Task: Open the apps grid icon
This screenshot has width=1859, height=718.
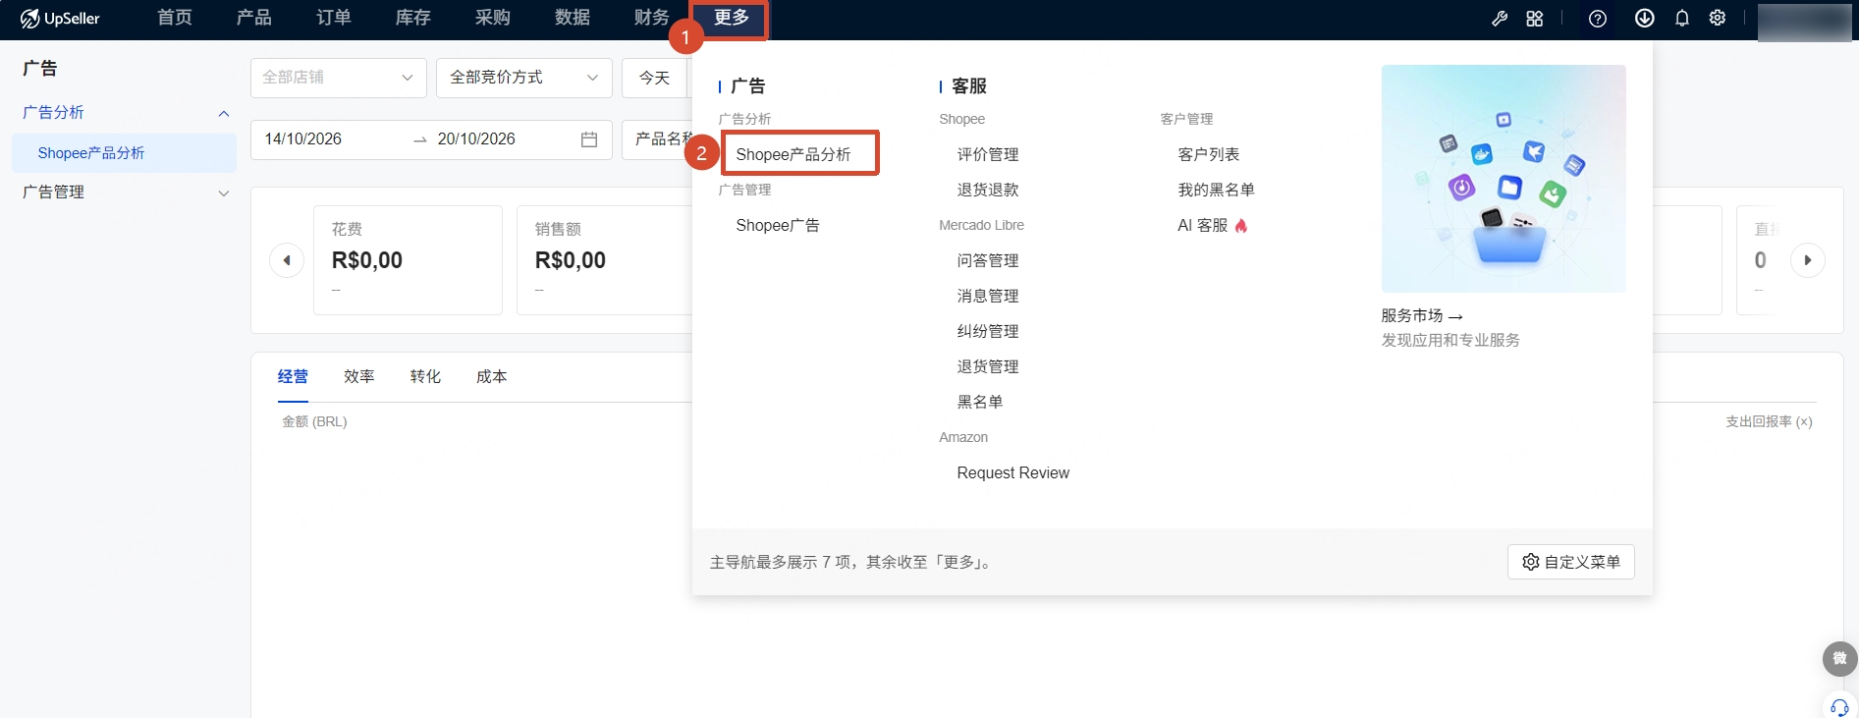Action: 1535,19
